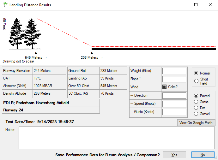Screen dimensions: 218x160
Task: Click the black runway bar in diagram
Action: (154, 49)
